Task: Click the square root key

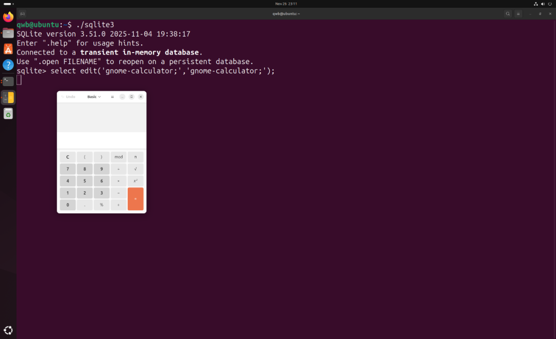Action: [x=135, y=169]
